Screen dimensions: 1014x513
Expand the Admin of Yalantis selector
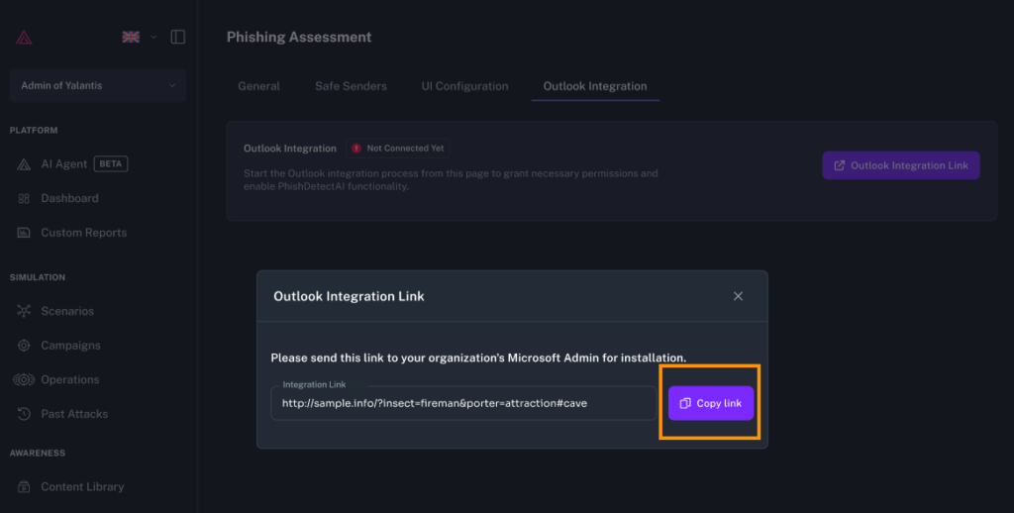pos(97,86)
